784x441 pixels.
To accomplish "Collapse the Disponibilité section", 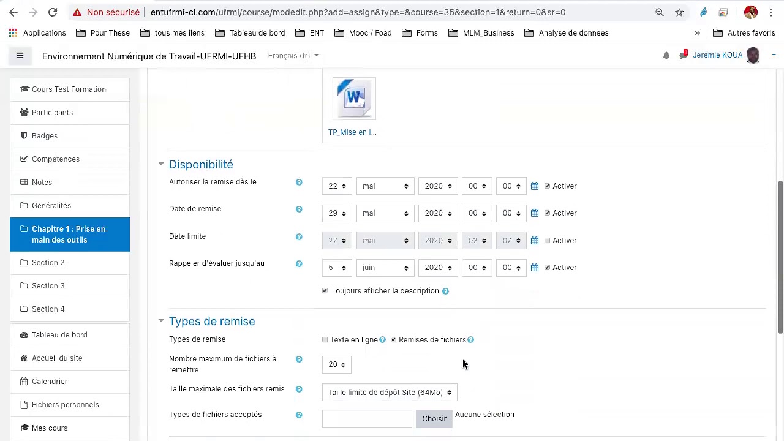I will click(161, 164).
